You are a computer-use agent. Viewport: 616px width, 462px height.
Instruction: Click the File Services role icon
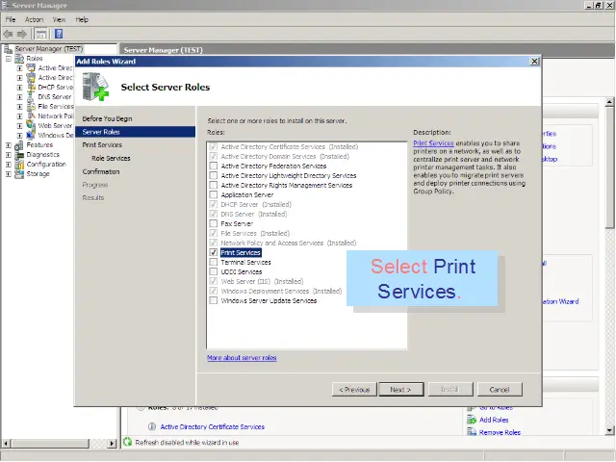click(31, 107)
